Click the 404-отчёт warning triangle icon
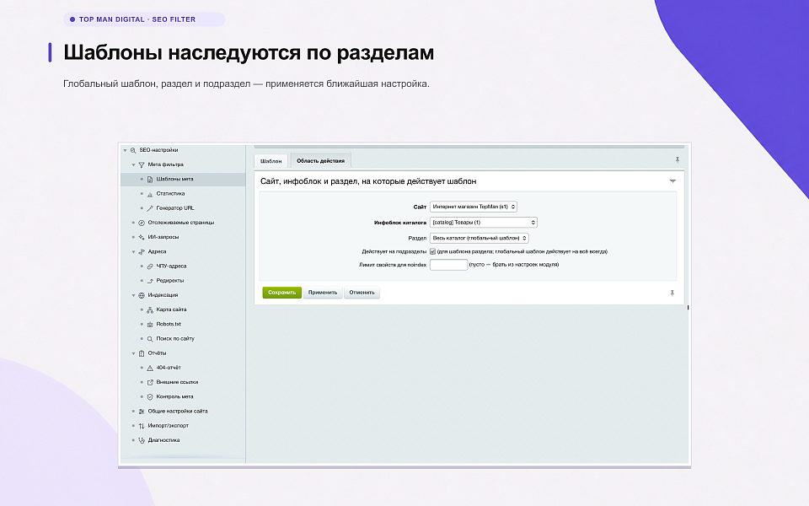 coord(150,368)
